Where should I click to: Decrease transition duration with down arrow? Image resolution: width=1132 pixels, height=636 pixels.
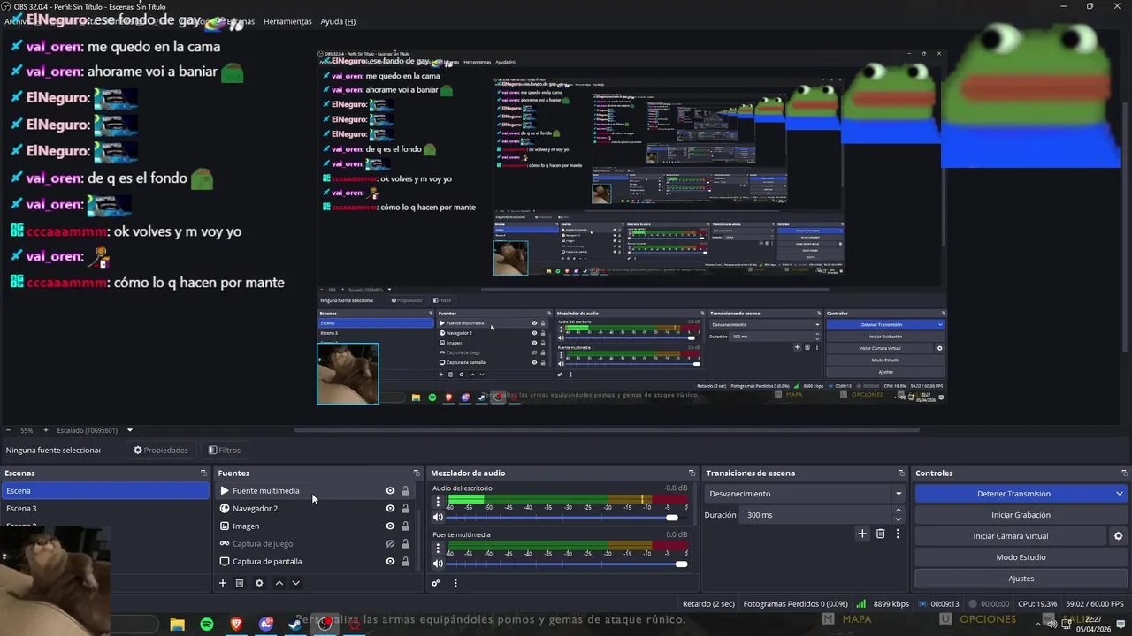(x=899, y=519)
